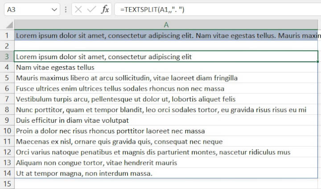
Task: Select row 2 by its row header
Action: 7,46
